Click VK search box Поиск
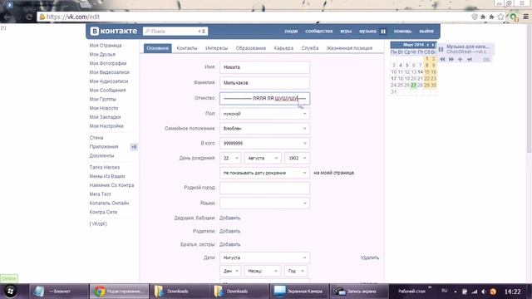The image size is (532, 299). click(175, 32)
